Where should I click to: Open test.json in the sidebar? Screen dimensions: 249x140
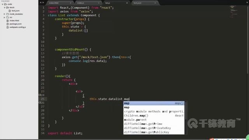[16, 11]
